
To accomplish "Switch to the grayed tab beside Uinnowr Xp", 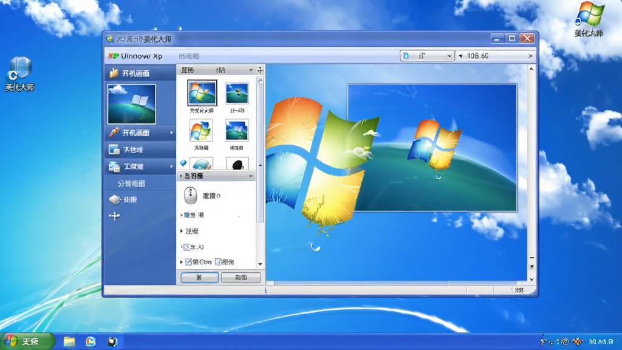I will click(x=190, y=56).
